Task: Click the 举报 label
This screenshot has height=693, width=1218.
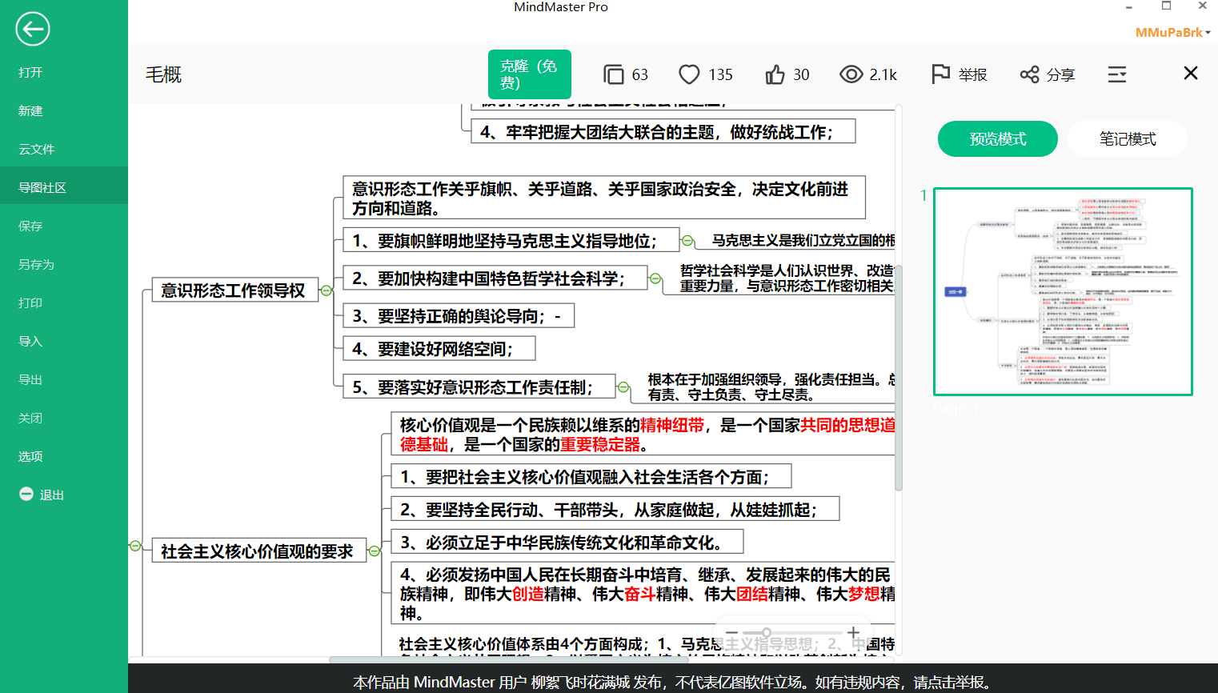Action: pyautogui.click(x=973, y=74)
